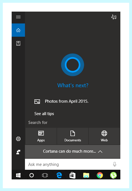Launch Google Chrome from taskbar
The width and height of the screenshot is (132, 191).
click(x=100, y=175)
